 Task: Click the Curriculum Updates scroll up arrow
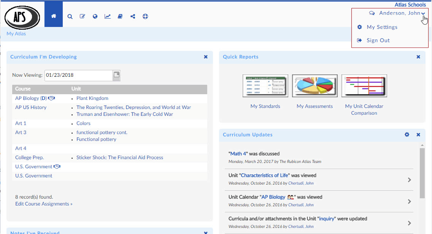click(422, 145)
